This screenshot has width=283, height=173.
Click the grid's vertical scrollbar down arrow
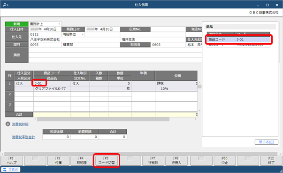click(x=199, y=110)
